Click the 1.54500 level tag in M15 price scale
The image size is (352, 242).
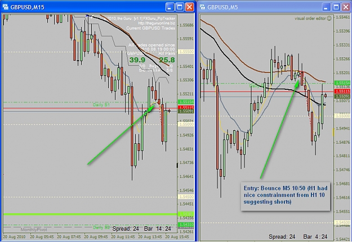[x=186, y=197]
